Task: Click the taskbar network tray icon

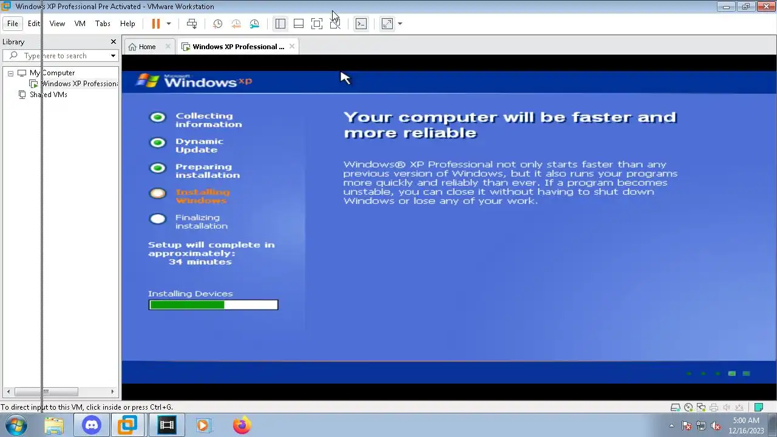Action: point(701,426)
